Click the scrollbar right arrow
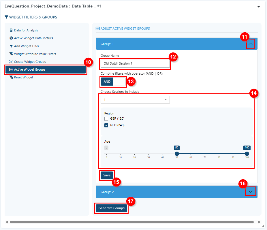The width and height of the screenshot is (267, 230). pyautogui.click(x=259, y=222)
